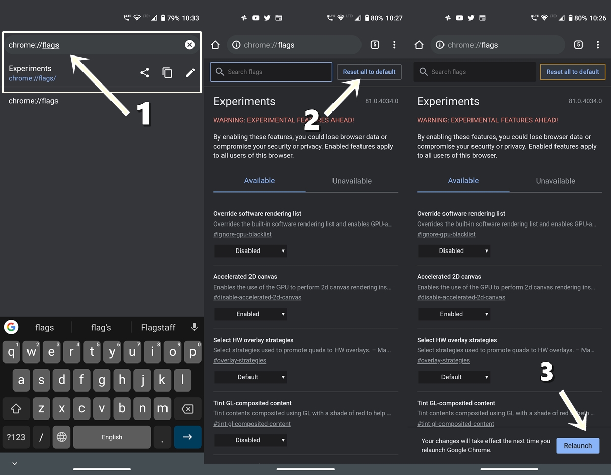
Task: Tap Twitter notification icon in 10:27 status bar
Action: pyautogui.click(x=267, y=18)
